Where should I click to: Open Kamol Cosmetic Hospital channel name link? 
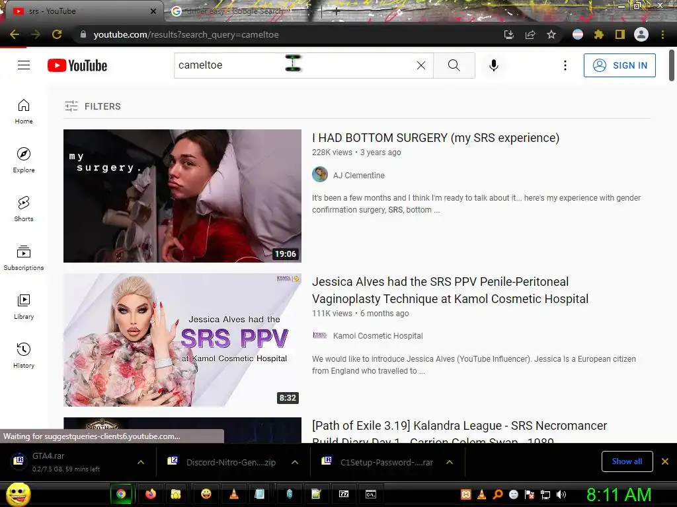[378, 336]
